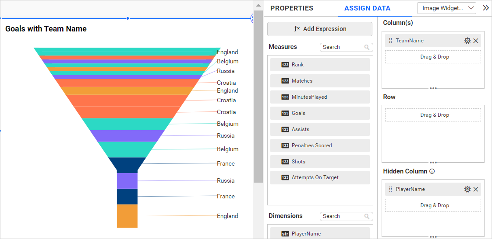
Task: Remove PlayerName with its X icon
Action: click(476, 189)
